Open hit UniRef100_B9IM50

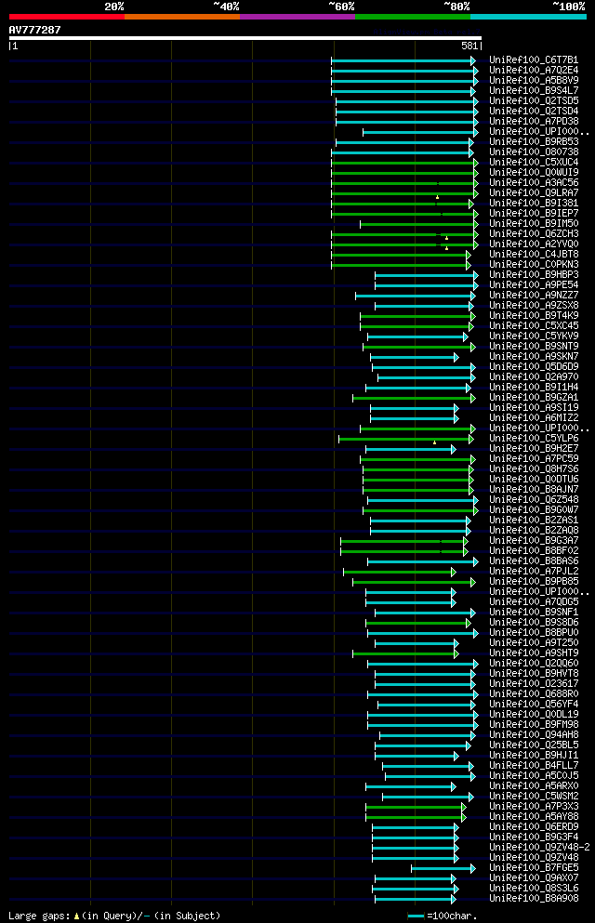(x=534, y=224)
